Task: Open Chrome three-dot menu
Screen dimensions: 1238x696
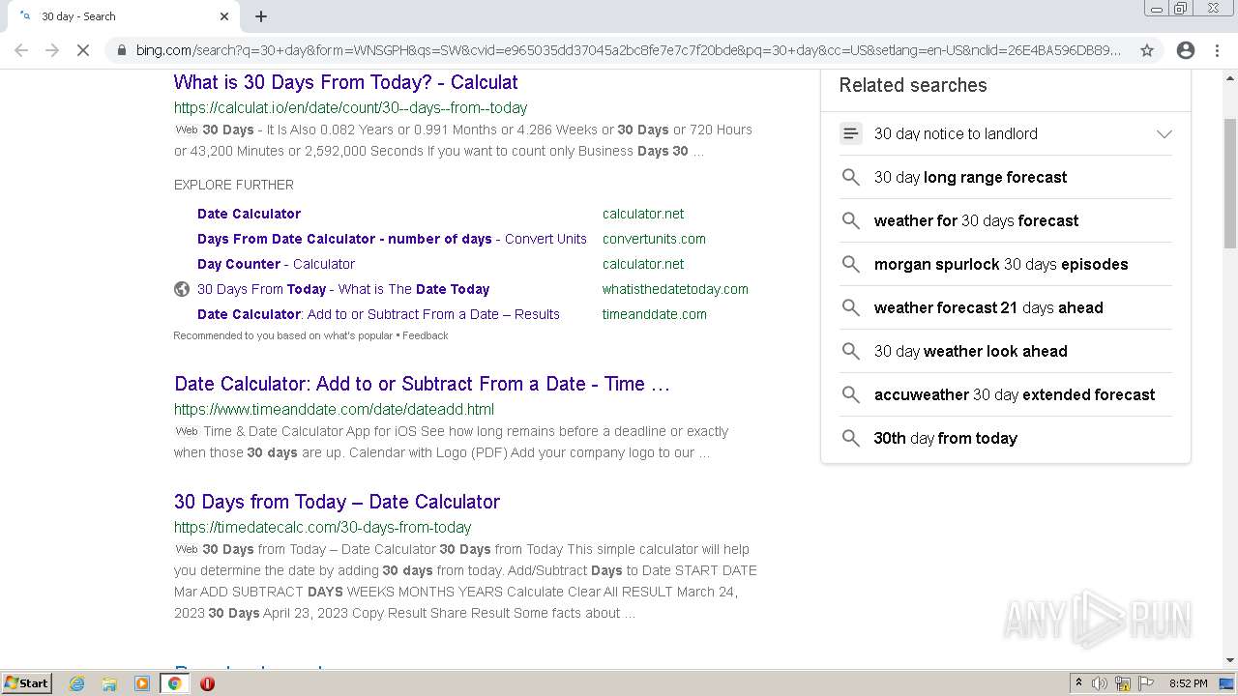Action: [1217, 50]
